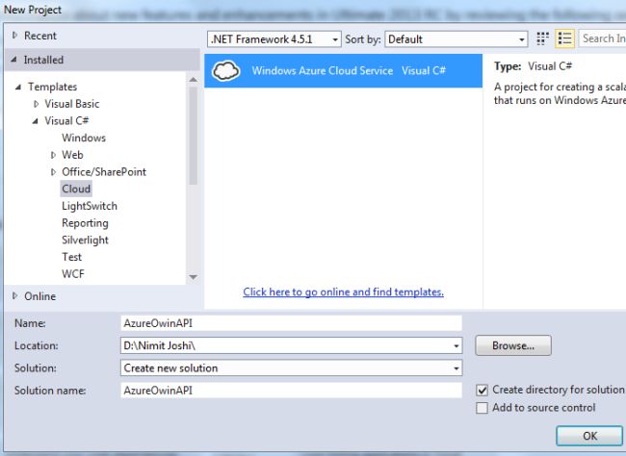Collapse the Installed section
Image resolution: width=626 pixels, height=456 pixels.
pyautogui.click(x=14, y=60)
